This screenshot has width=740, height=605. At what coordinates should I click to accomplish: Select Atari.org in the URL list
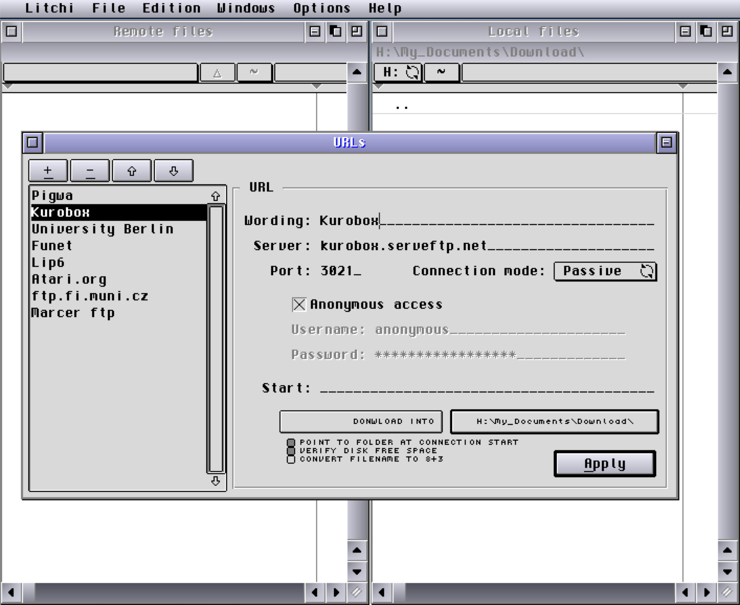119,279
